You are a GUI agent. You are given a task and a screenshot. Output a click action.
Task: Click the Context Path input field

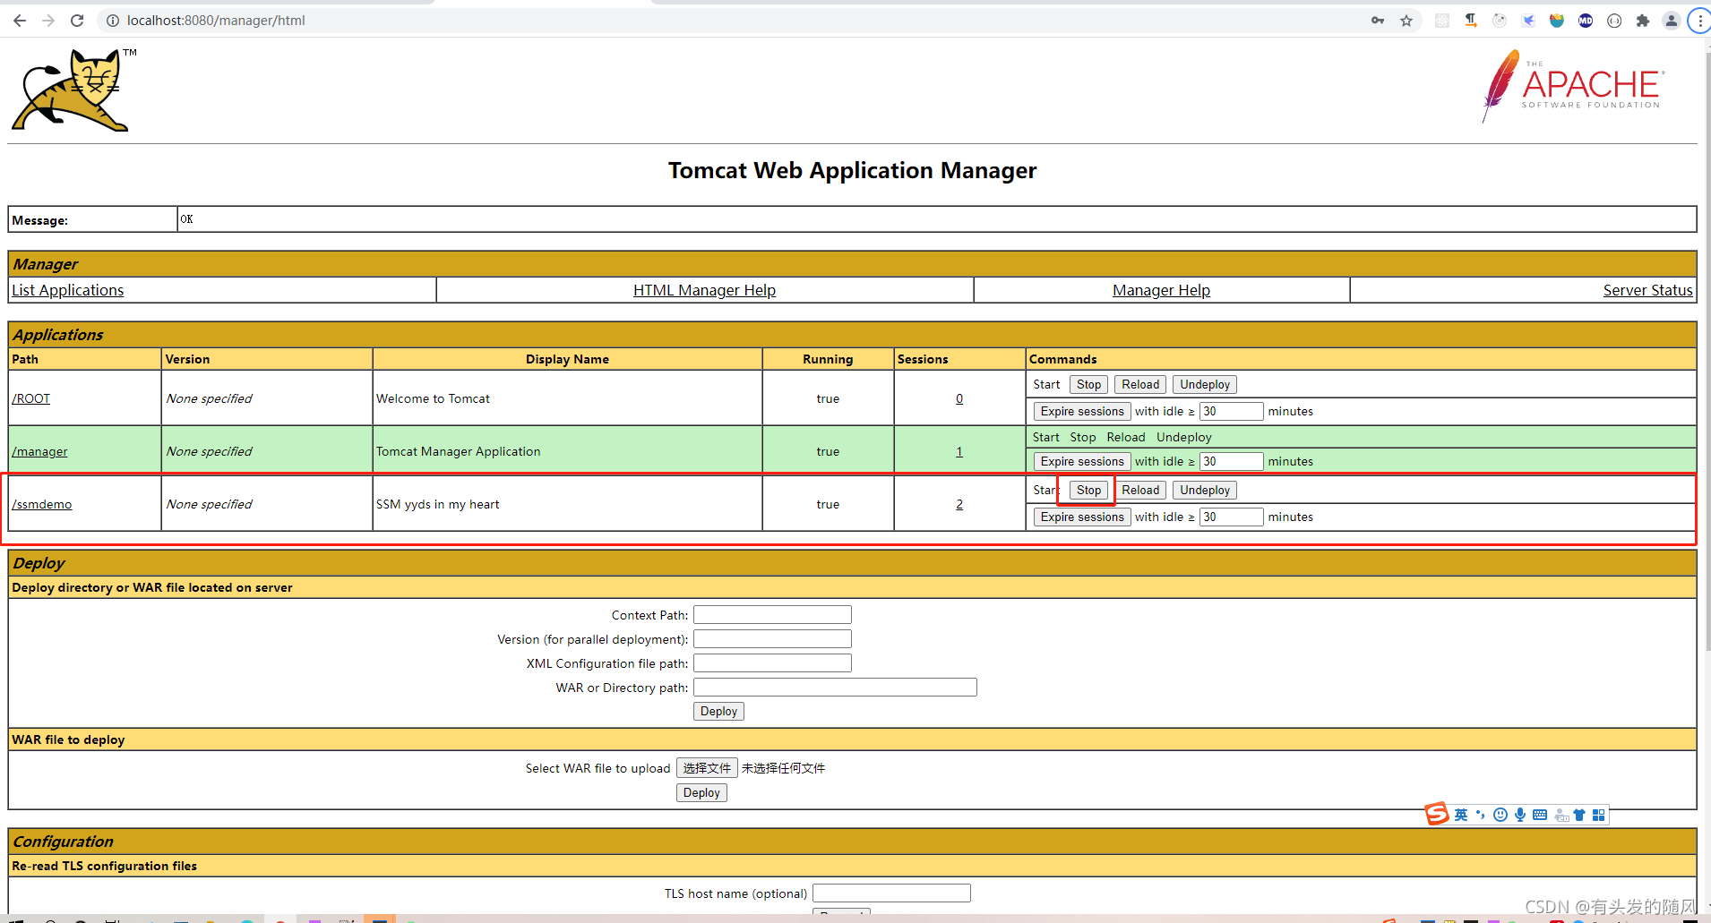pos(772,615)
